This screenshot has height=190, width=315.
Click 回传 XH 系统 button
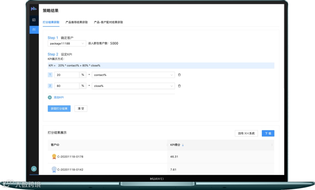pyautogui.click(x=246, y=133)
